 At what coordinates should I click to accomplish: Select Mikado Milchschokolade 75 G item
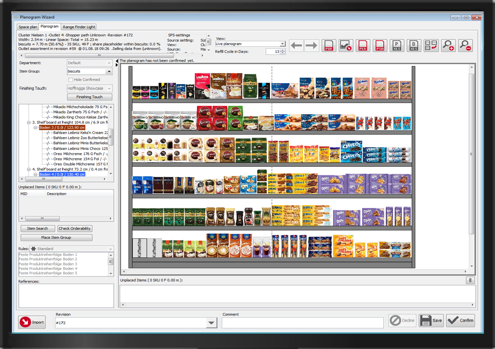coord(81,107)
